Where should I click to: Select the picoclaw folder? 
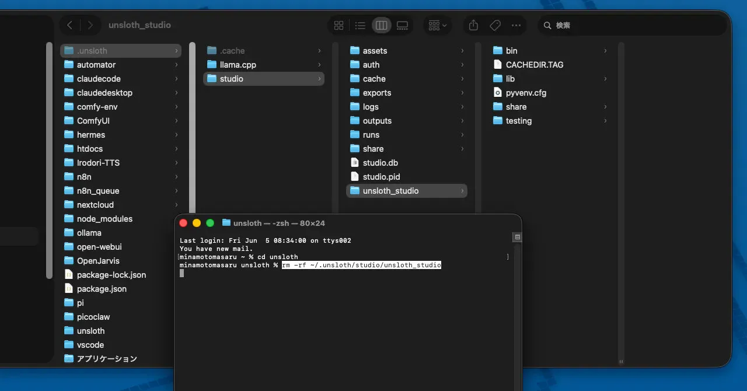[x=117, y=317]
